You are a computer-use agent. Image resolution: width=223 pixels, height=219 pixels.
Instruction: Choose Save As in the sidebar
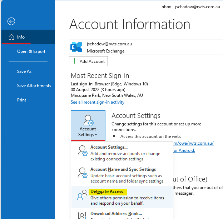(24, 71)
